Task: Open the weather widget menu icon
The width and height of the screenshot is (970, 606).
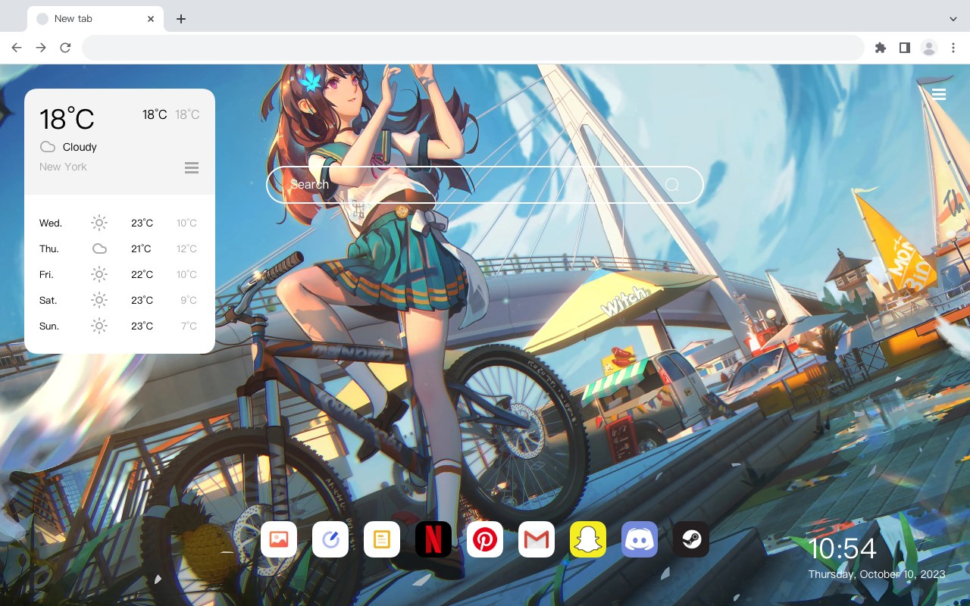Action: click(192, 167)
